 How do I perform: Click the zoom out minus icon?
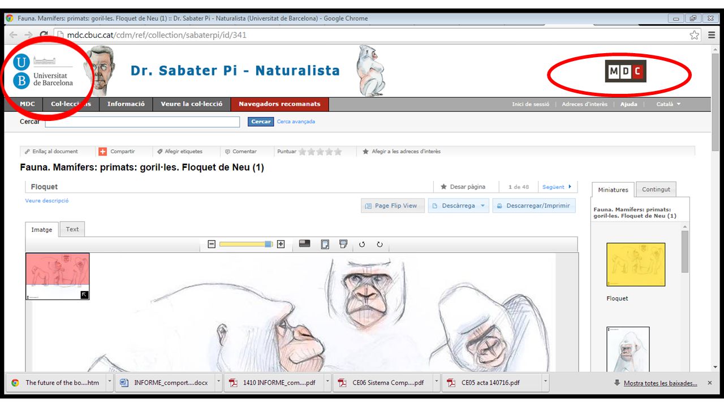pyautogui.click(x=212, y=244)
